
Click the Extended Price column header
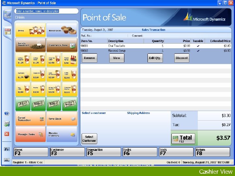point(218,41)
